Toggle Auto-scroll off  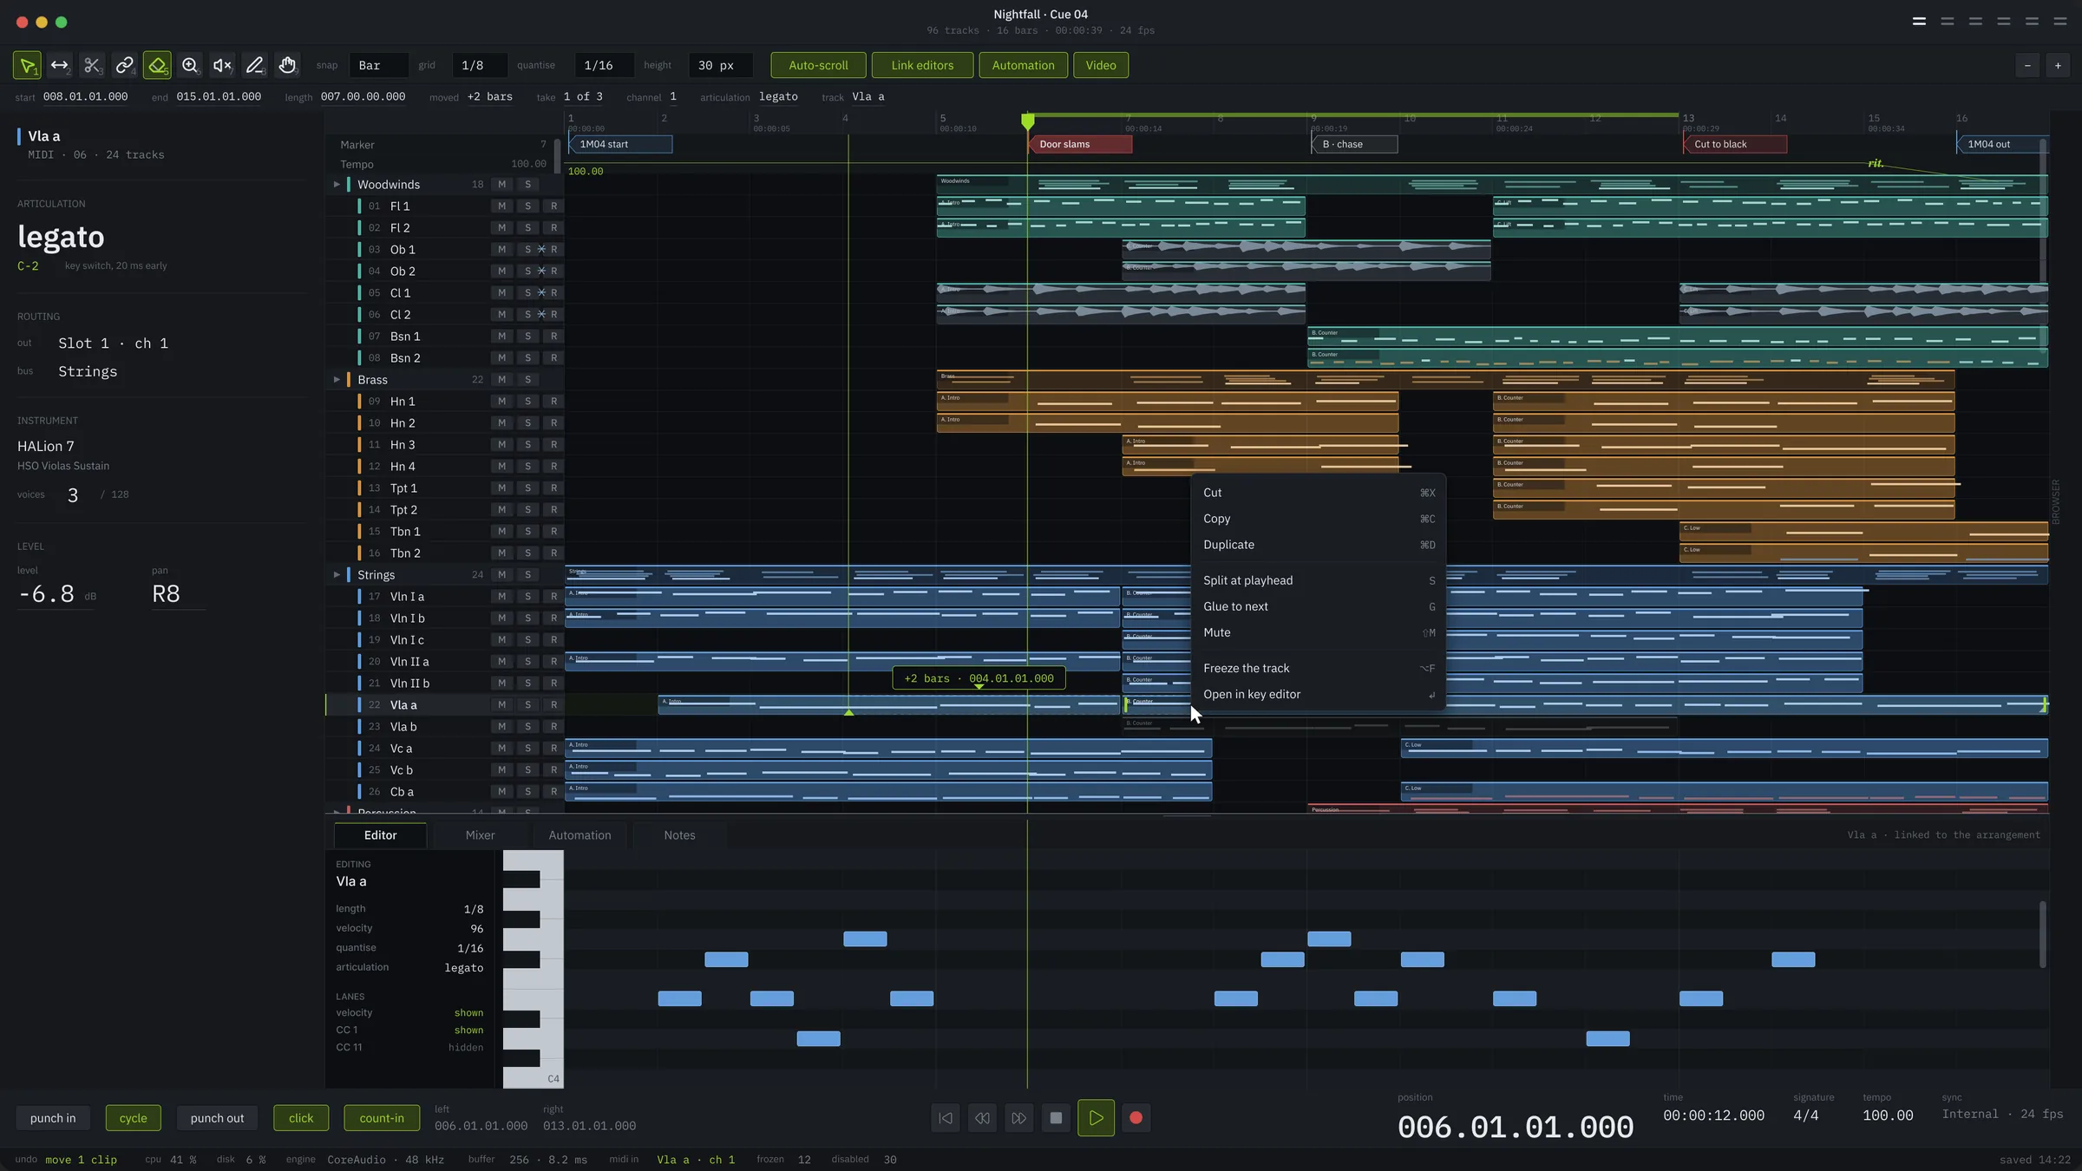coord(818,65)
